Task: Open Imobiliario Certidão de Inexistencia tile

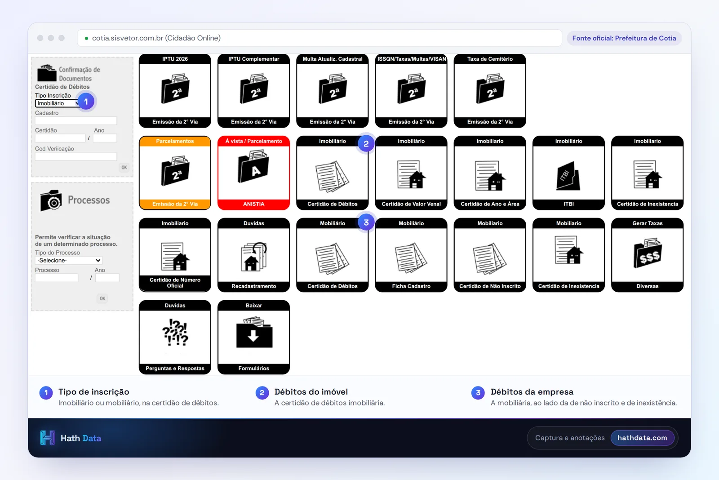Action: 648,173
